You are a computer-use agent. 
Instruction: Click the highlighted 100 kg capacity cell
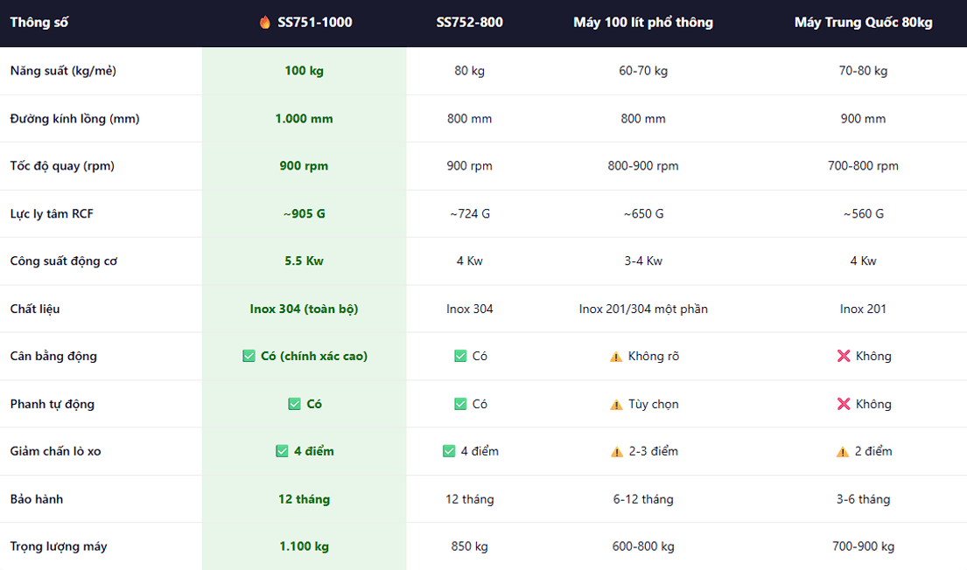click(x=304, y=71)
